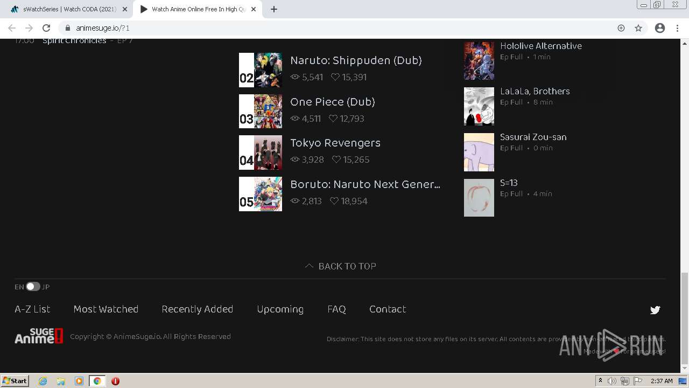Go back to the previous page
This screenshot has width=689, height=388.
(12, 28)
